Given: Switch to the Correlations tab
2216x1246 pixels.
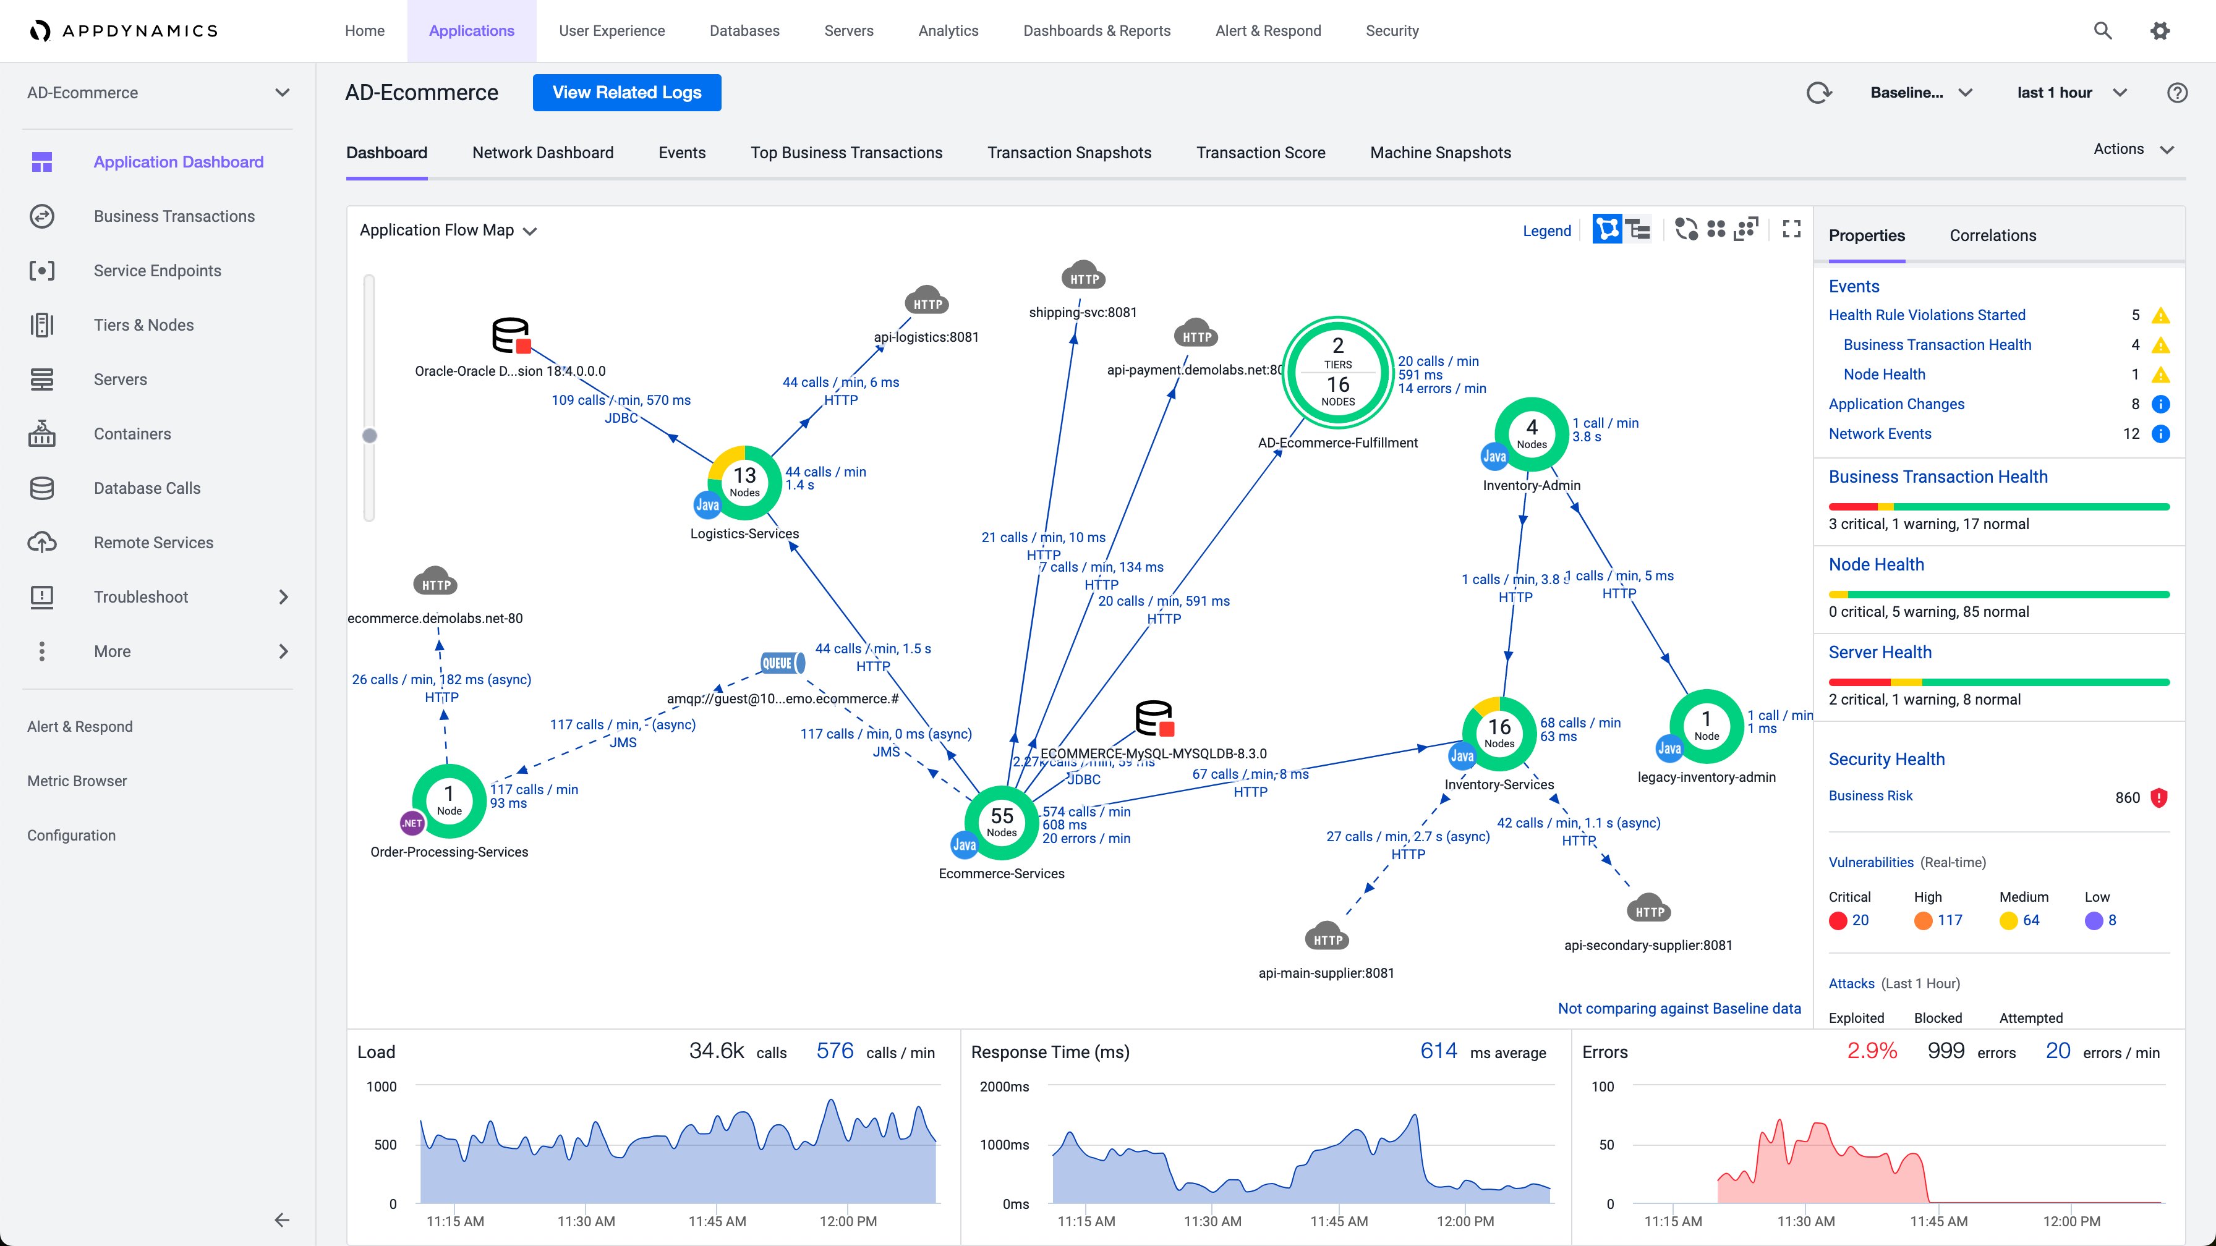Looking at the screenshot, I should (1992, 235).
